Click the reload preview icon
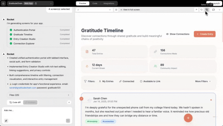 [201, 10]
